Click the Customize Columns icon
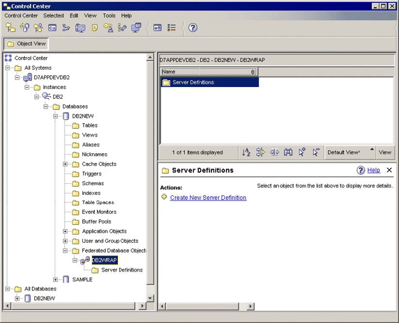 [x=274, y=152]
